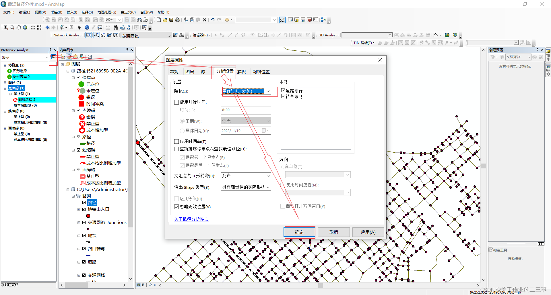Screen dimensions: 551x295
Task: Click the 确定 button
Action: pyautogui.click(x=299, y=232)
